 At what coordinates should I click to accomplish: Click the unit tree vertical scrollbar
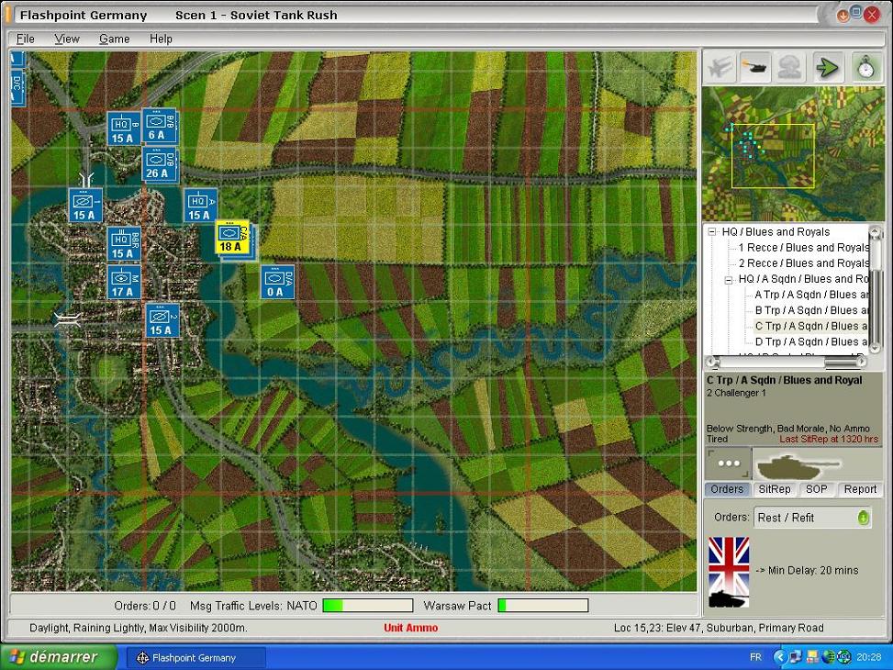coord(876,289)
